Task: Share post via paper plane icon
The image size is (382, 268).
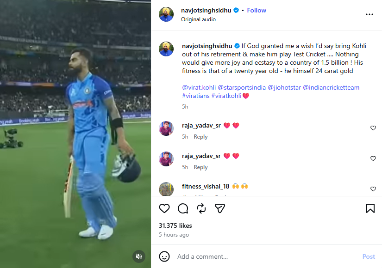Action: 220,208
